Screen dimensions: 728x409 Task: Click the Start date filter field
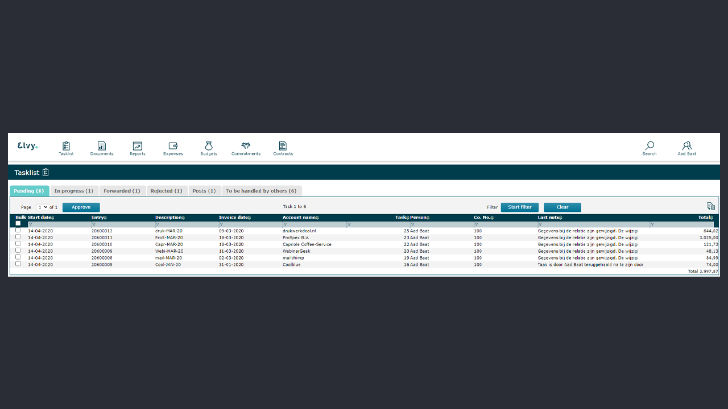pyautogui.click(x=57, y=224)
